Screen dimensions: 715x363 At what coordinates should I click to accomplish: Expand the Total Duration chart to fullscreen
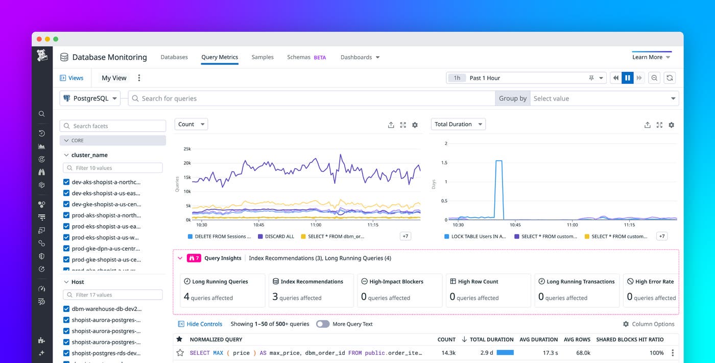[659, 125]
